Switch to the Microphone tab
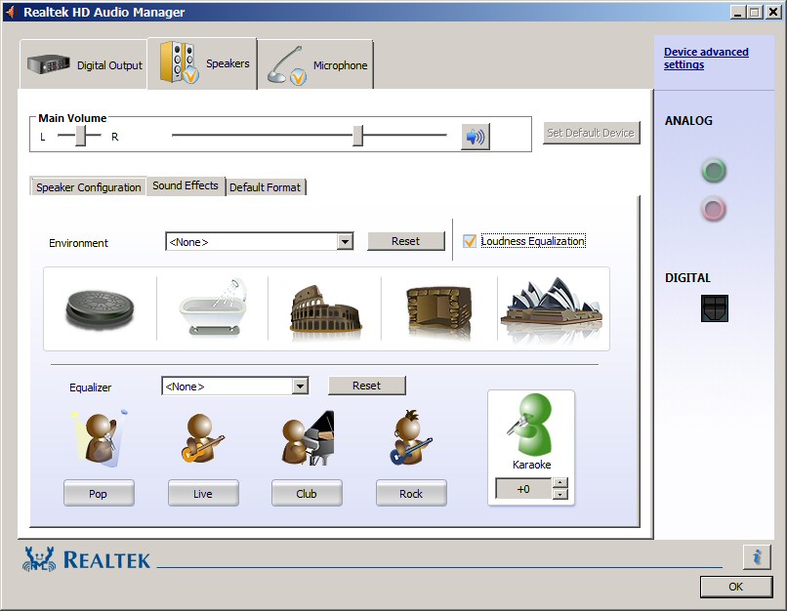The width and height of the screenshot is (787, 611). pos(315,64)
